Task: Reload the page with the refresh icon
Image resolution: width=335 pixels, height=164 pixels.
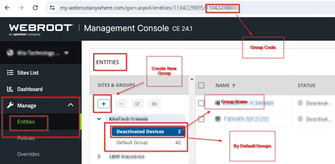Action: [x=35, y=8]
